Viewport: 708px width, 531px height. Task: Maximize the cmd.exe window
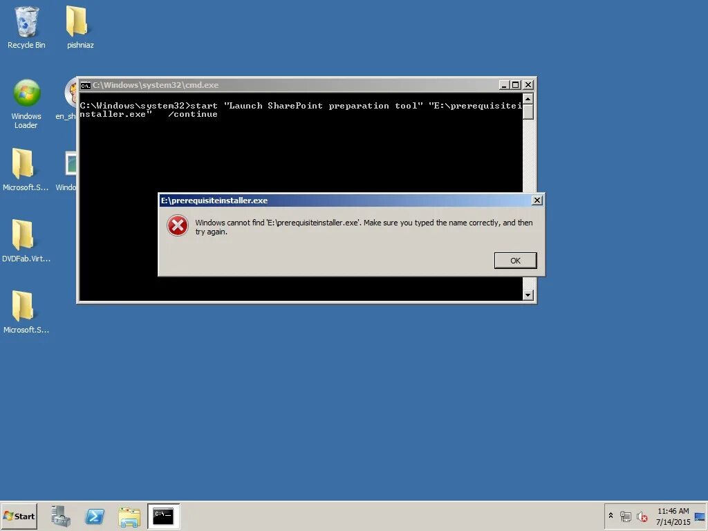pyautogui.click(x=516, y=85)
